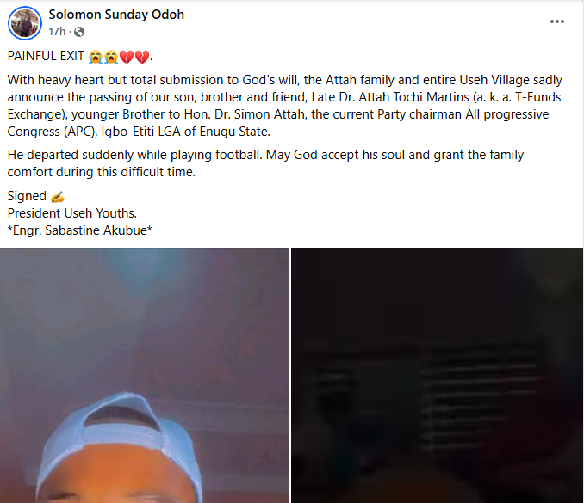The height and width of the screenshot is (503, 584).
Task: Click the word 'Signed' in the post
Action: pos(27,196)
